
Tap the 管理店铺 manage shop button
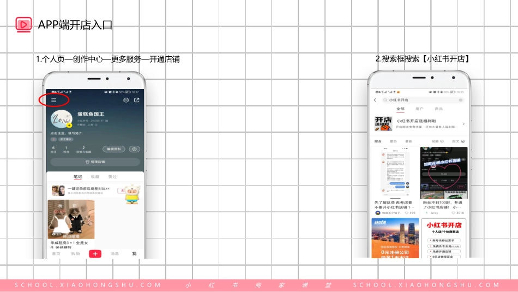tap(95, 162)
